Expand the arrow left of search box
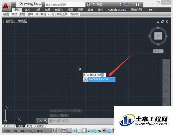Screen dimensions: 173x135 [x=43, y=4]
